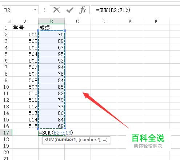Click the score cell showing 93
Screen dimensions: 180x160
click(51, 61)
